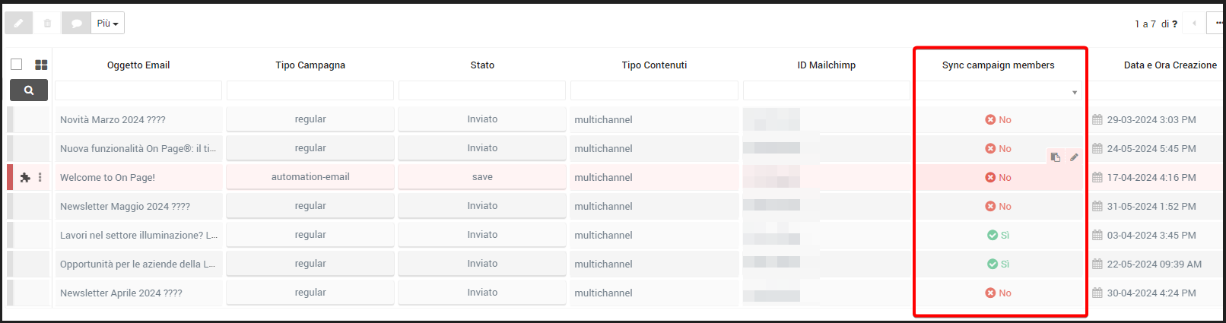Click puzzle icon on Welcome to On Page row

click(x=25, y=177)
